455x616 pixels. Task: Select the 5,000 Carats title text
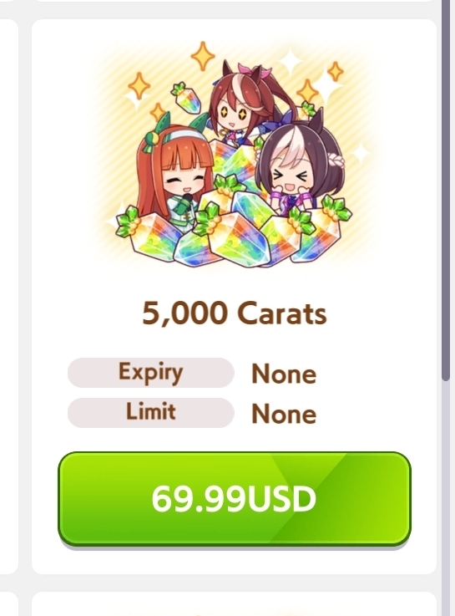234,313
